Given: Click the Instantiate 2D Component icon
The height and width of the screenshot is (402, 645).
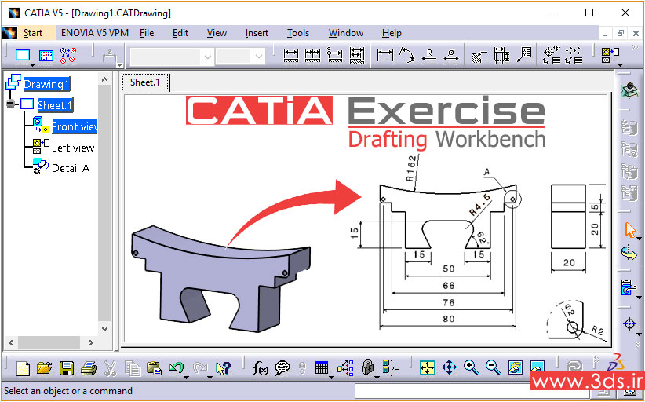Looking at the screenshot, I should [67, 56].
